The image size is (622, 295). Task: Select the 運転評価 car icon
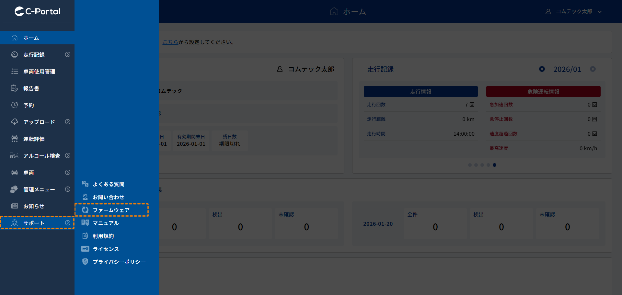[x=15, y=139]
